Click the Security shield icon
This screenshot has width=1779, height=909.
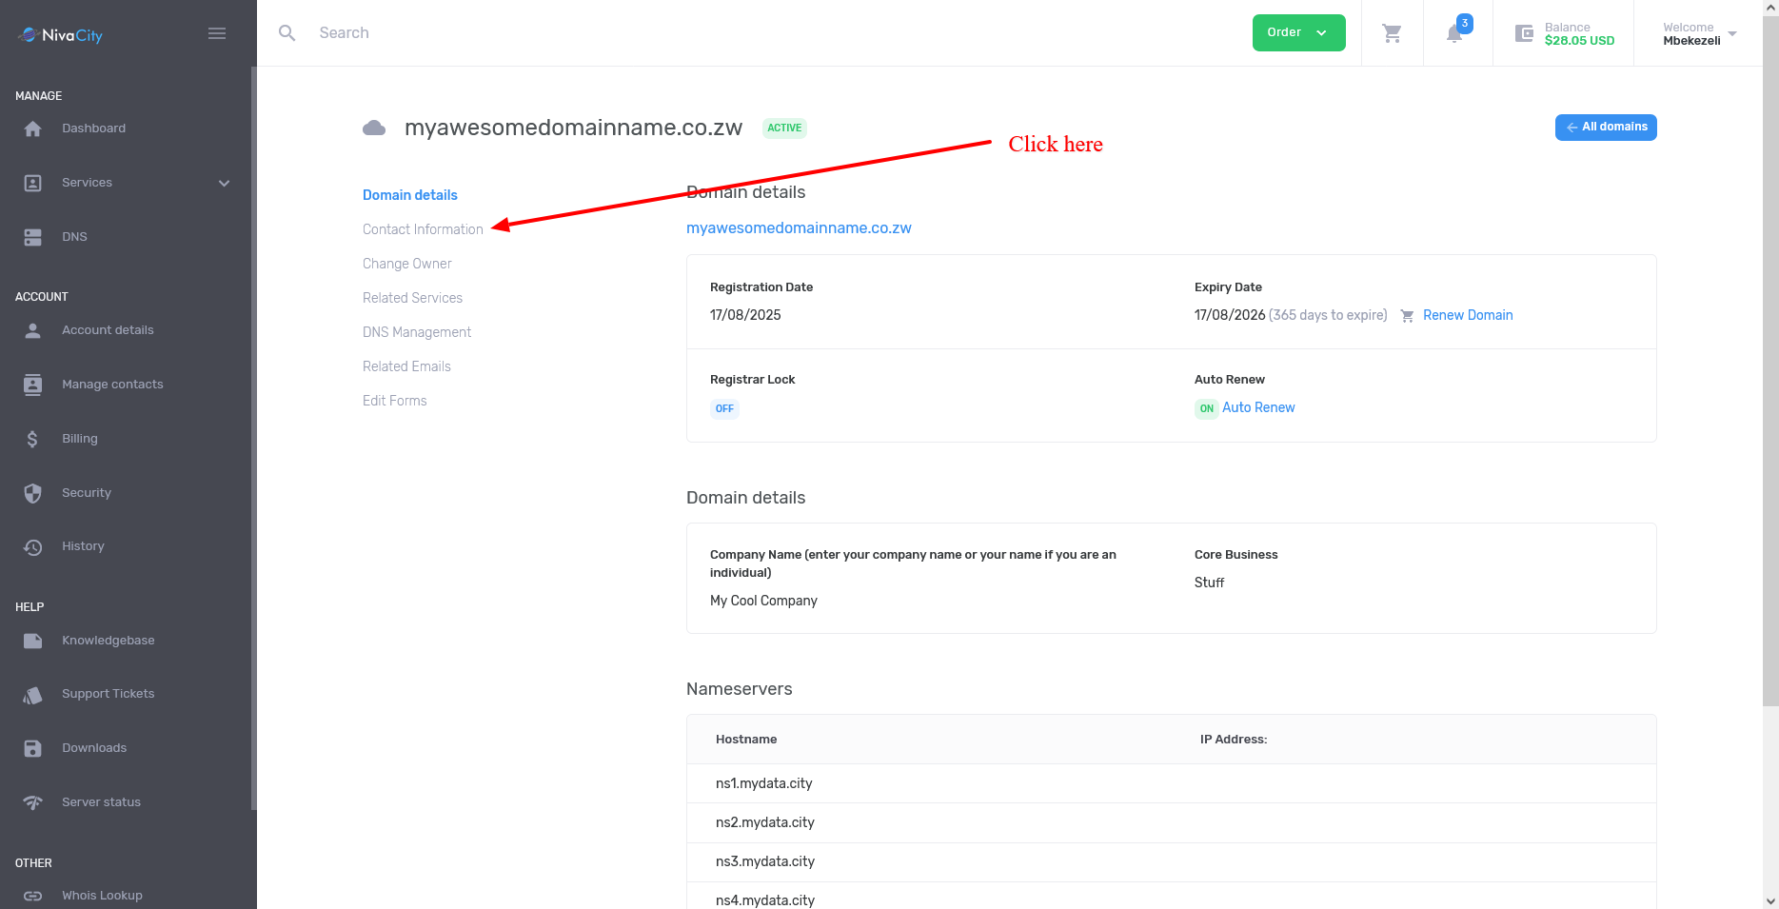33,493
